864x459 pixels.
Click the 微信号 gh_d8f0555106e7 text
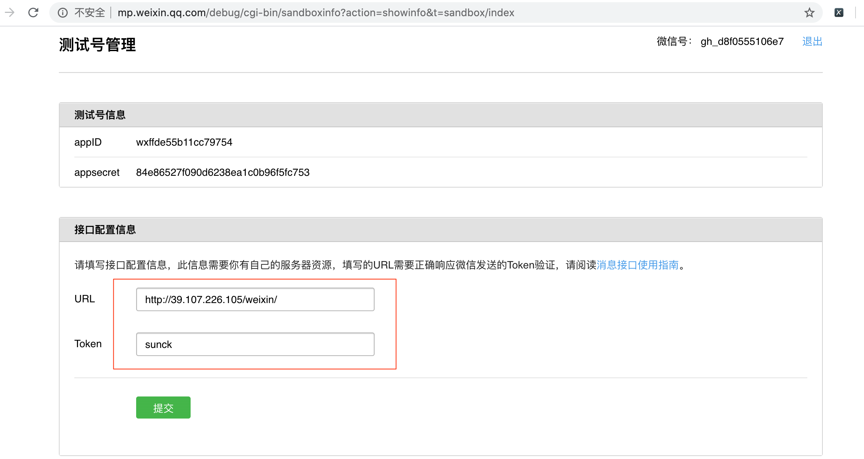pos(741,42)
